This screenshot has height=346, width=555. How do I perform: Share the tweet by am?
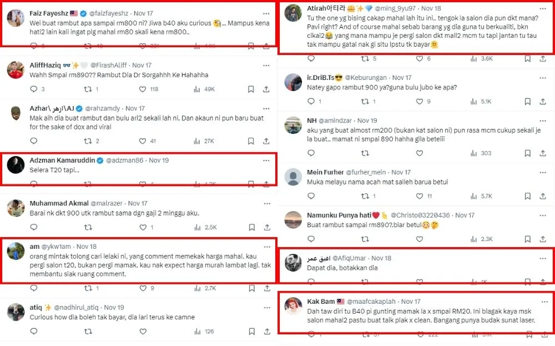tap(266, 288)
